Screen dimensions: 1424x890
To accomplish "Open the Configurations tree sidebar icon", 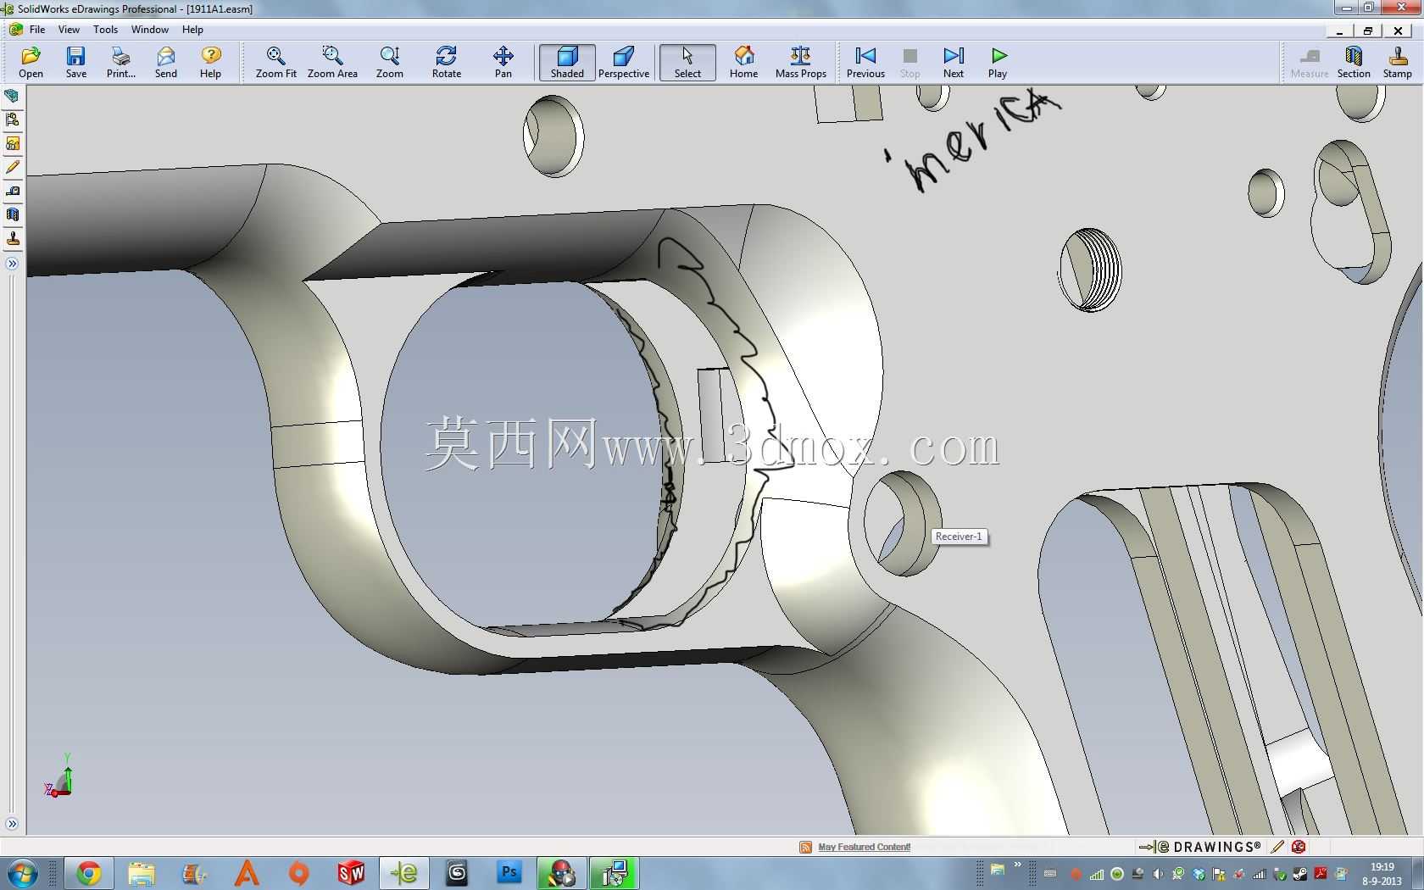I will coord(13,120).
